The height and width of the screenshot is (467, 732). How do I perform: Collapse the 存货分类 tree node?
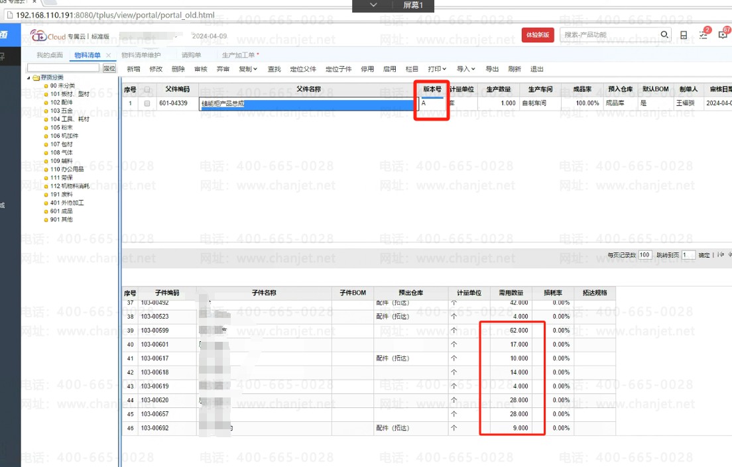click(29, 78)
